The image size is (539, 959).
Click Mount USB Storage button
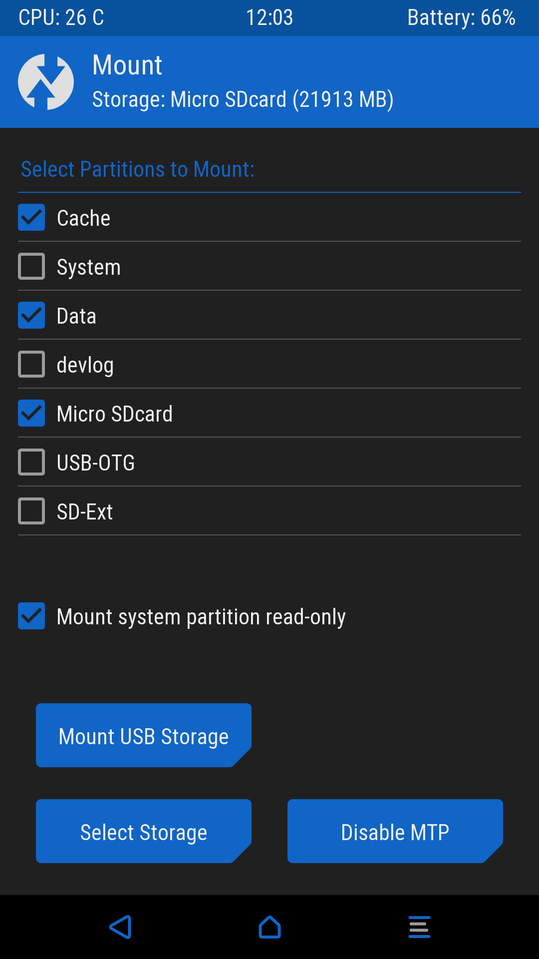coord(144,735)
